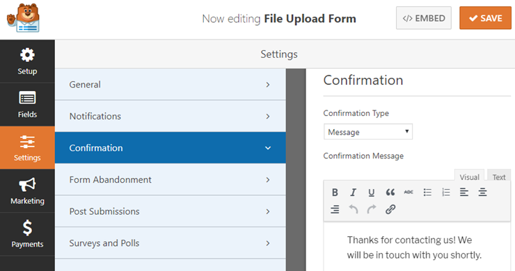Click the undo arrow
Image resolution: width=515 pixels, height=271 pixels.
(353, 209)
